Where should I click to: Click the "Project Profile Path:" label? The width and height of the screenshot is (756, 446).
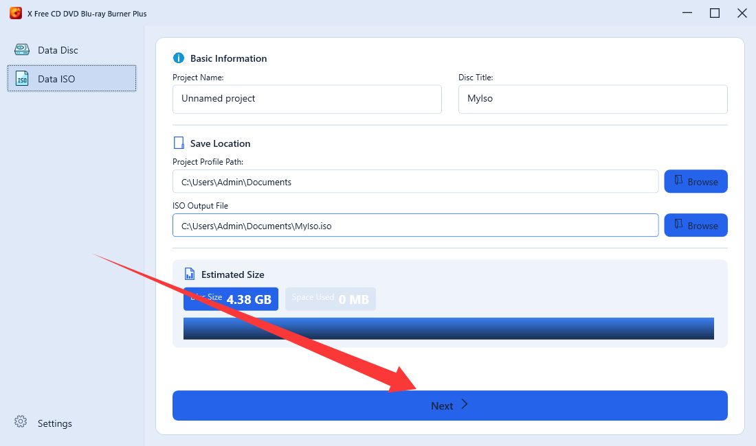click(x=208, y=162)
